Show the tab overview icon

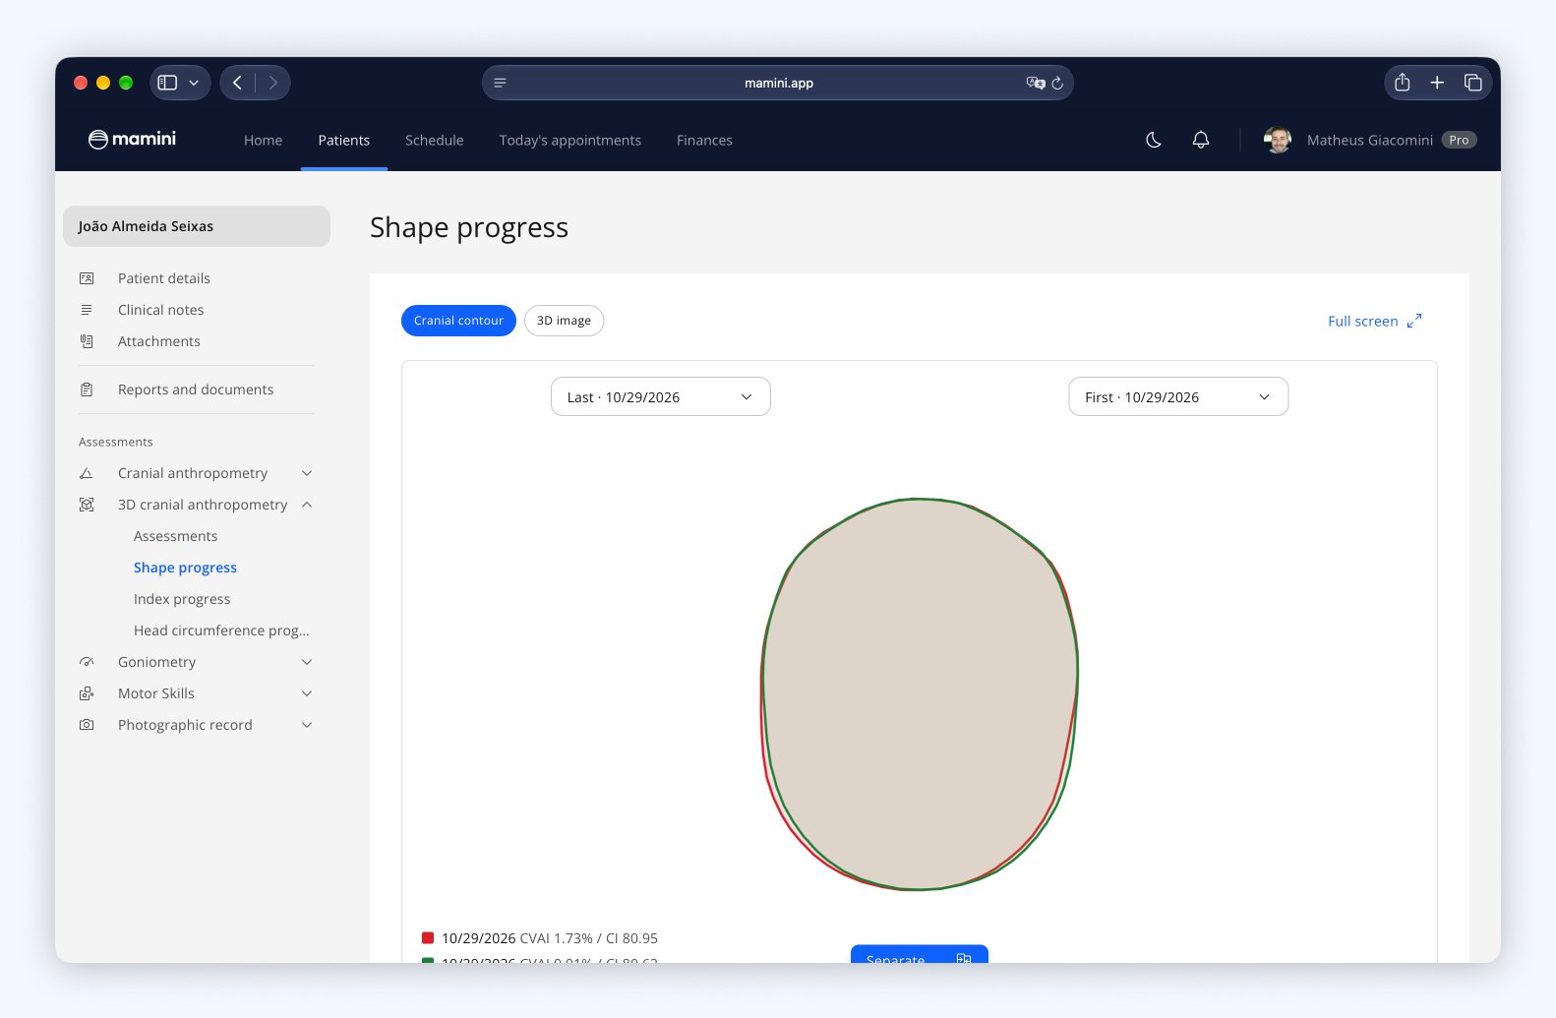tap(1472, 83)
